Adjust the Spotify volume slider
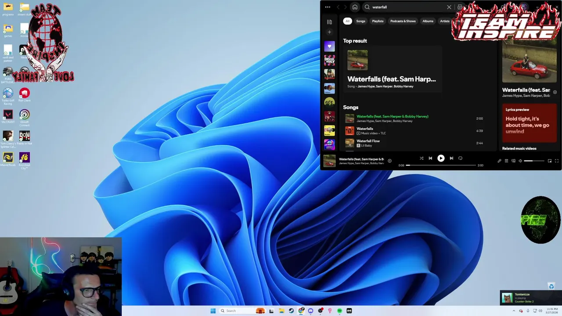The height and width of the screenshot is (316, 562). tap(534, 161)
